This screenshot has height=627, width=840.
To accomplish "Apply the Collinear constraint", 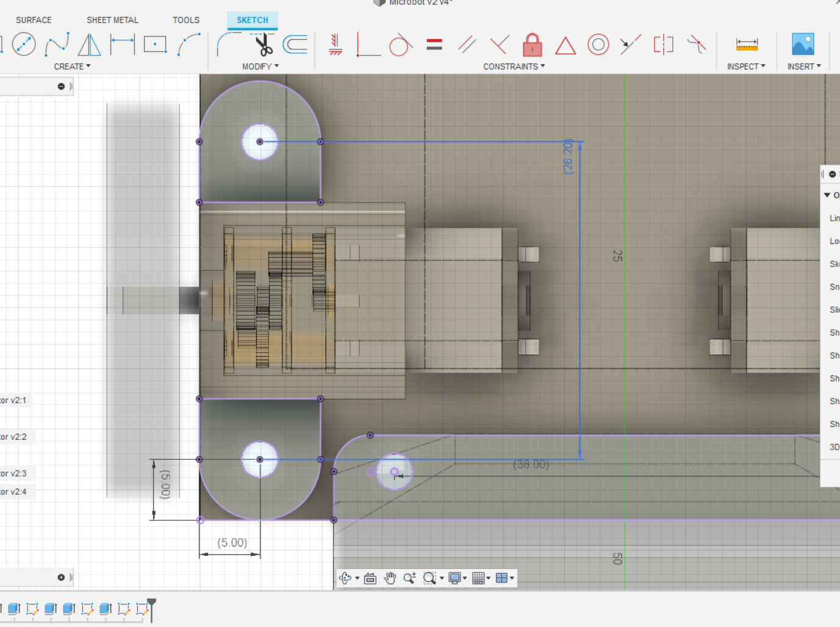I will (x=631, y=45).
